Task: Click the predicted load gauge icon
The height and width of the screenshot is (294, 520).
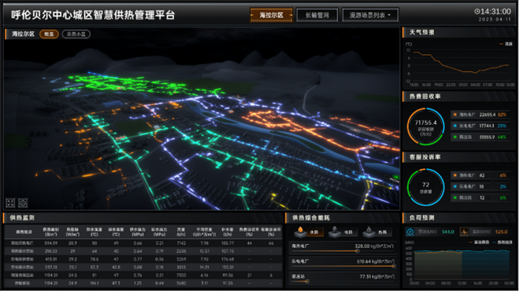Action: (410, 232)
